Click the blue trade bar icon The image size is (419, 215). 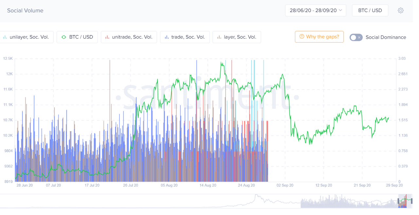click(x=167, y=37)
